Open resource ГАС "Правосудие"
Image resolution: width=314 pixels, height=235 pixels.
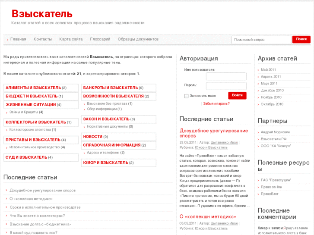point(276,180)
